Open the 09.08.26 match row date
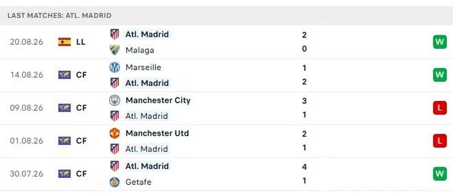The image size is (453, 193). pyautogui.click(x=26, y=108)
